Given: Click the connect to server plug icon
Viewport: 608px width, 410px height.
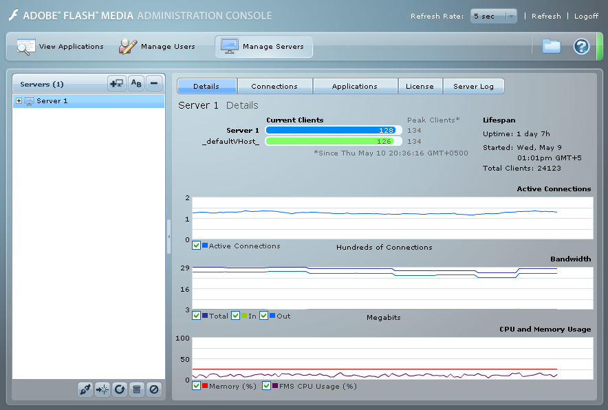Looking at the screenshot, I should [85, 389].
